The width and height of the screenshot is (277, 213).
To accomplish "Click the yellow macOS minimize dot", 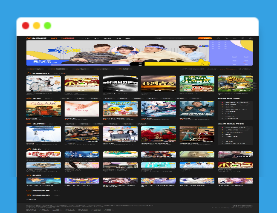I will (x=37, y=26).
